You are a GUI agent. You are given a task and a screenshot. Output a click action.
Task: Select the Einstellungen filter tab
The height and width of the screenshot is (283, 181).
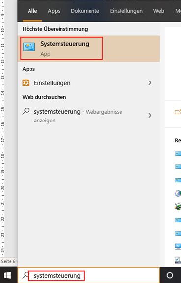(x=126, y=11)
